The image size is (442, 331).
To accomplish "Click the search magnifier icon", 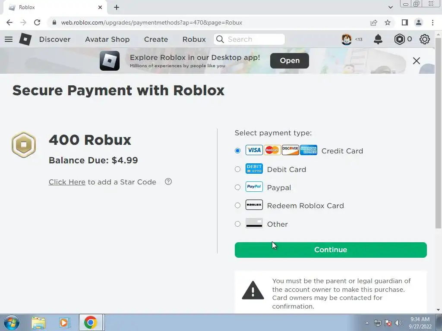I will 220,39.
